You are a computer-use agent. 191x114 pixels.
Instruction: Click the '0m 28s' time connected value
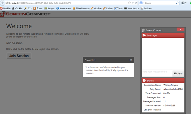(x=166, y=93)
